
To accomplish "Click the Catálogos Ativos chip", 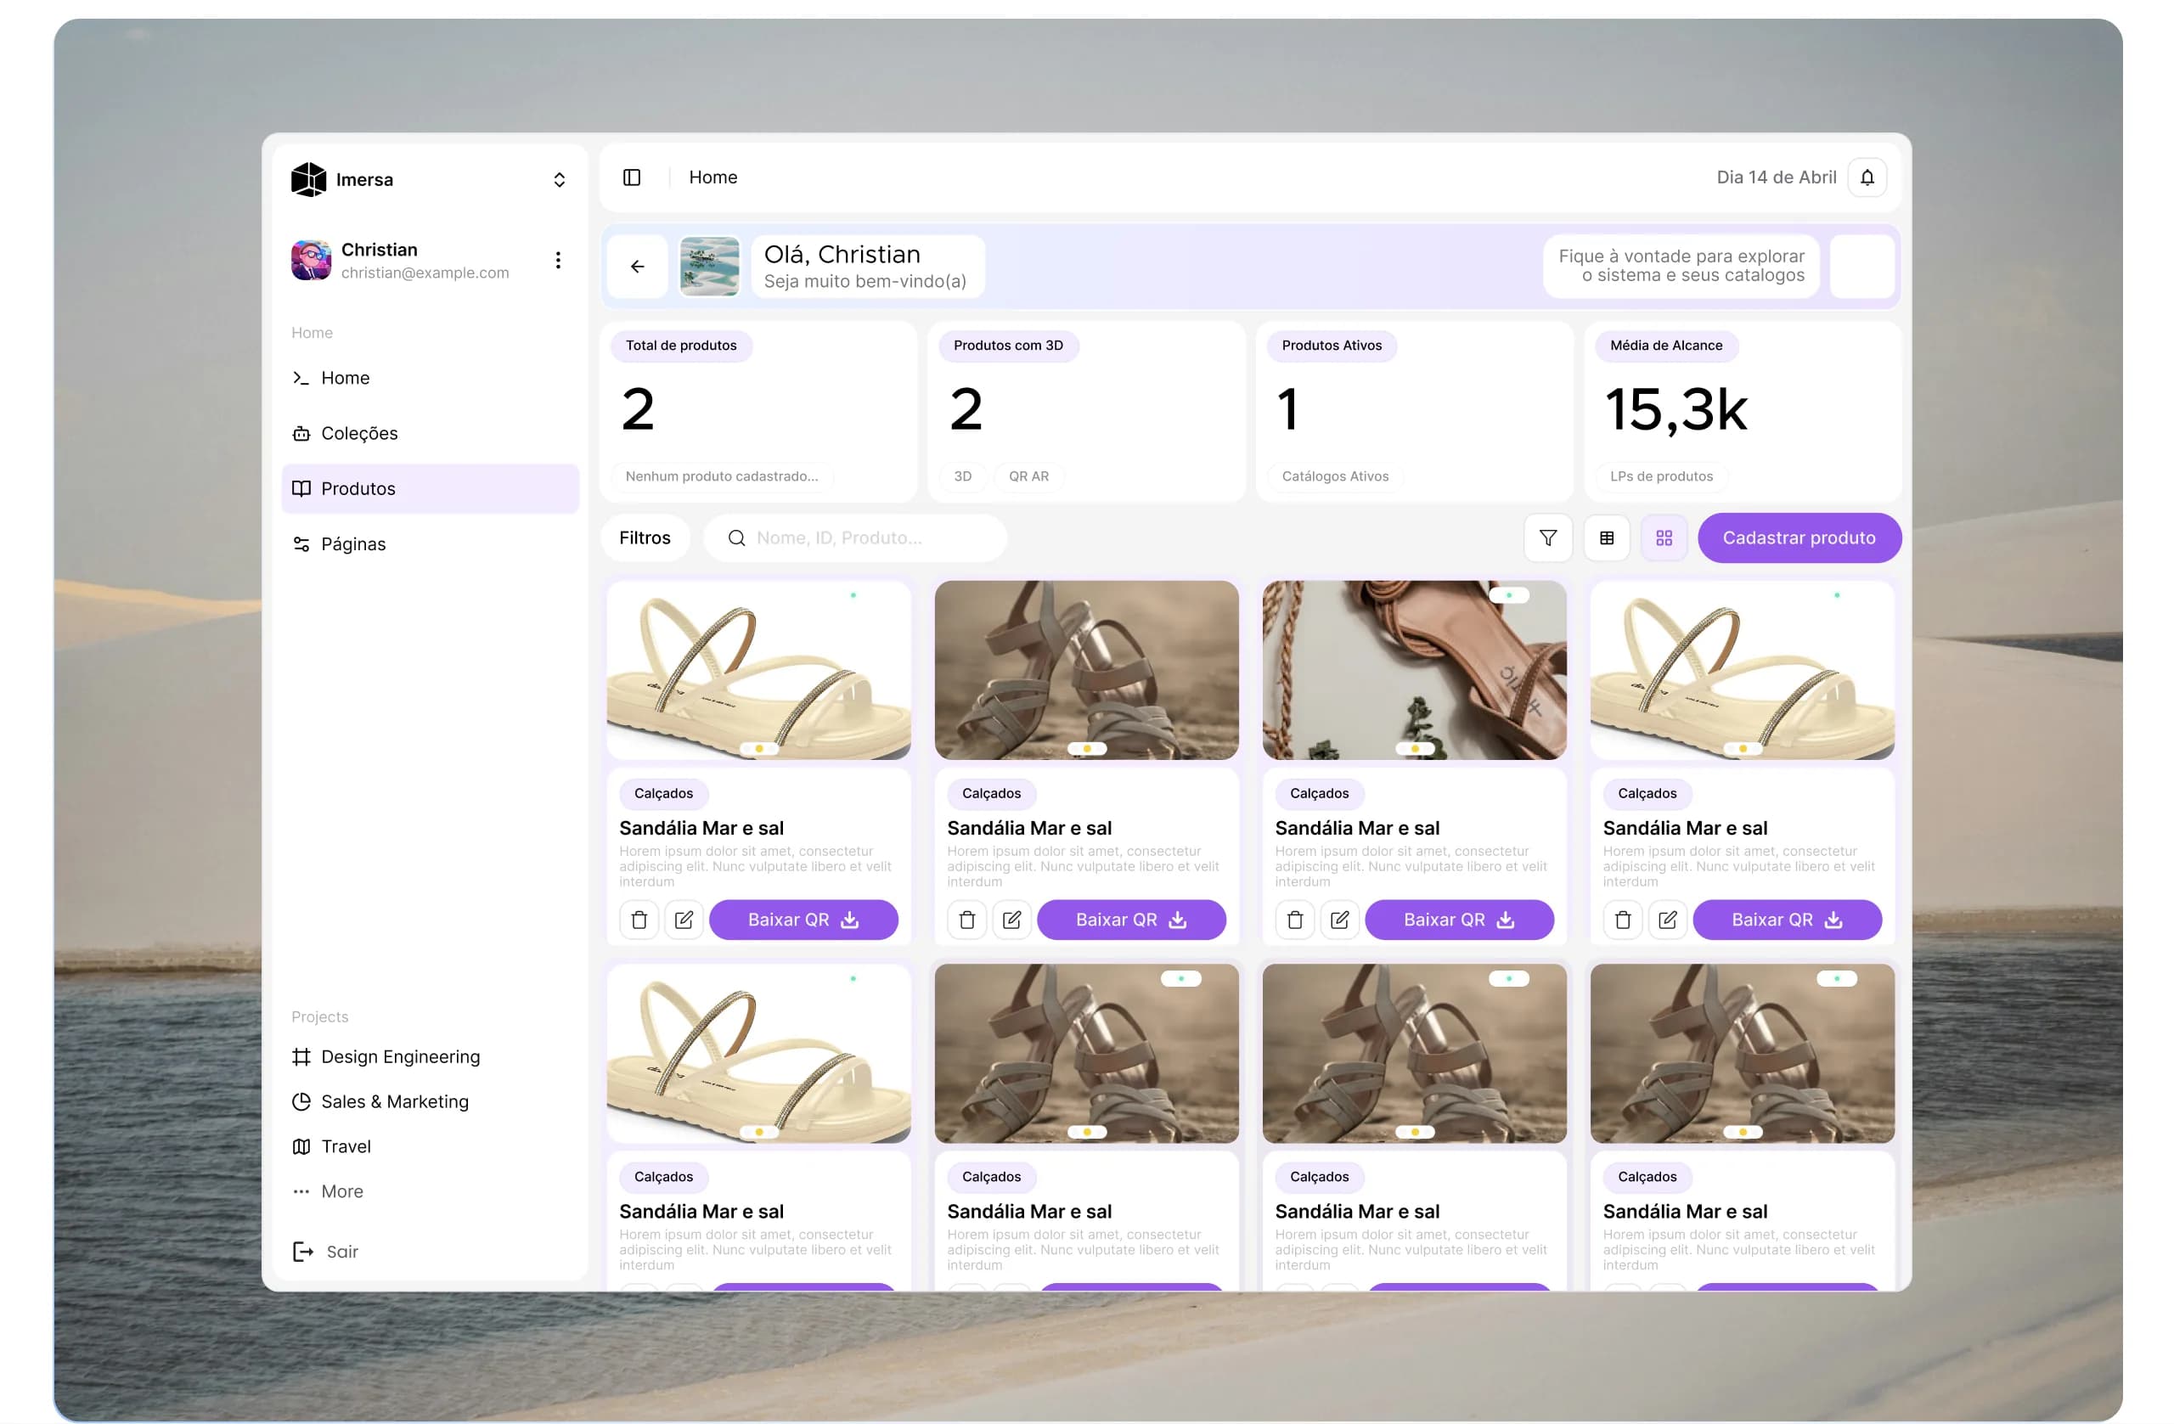I will pos(1334,476).
